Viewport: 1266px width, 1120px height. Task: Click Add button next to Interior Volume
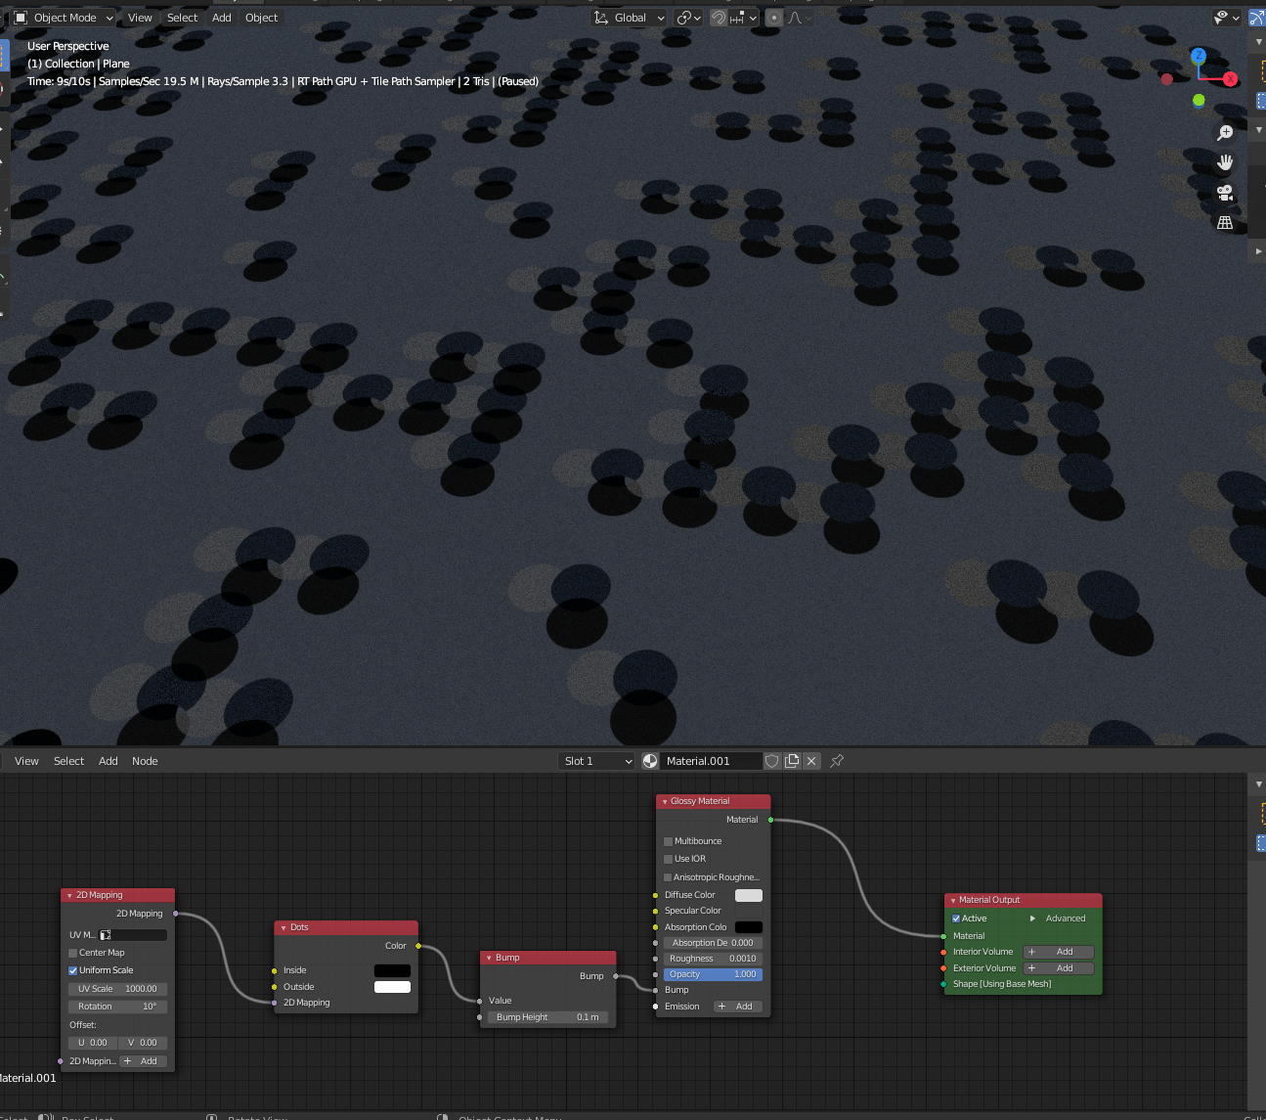[1058, 952]
